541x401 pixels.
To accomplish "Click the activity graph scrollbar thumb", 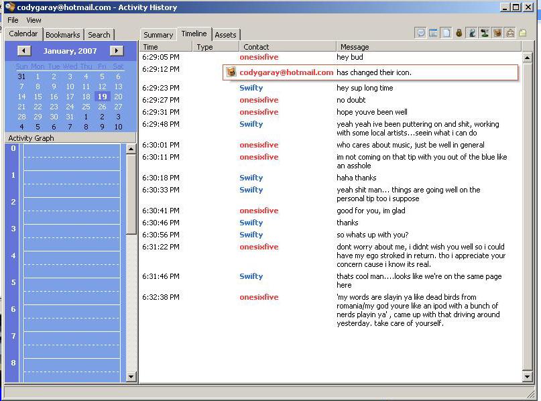I will tap(131, 194).
